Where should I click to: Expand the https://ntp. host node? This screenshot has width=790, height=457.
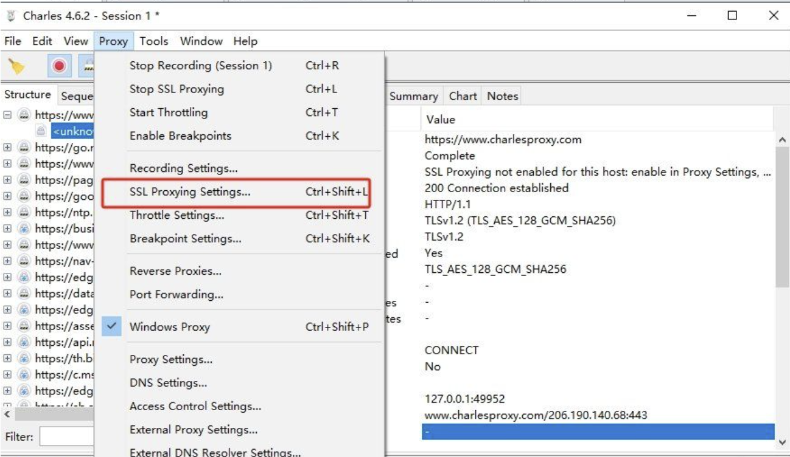point(7,213)
